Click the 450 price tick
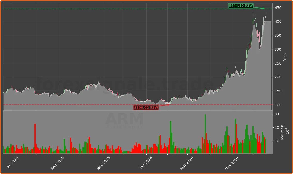 click(278, 8)
